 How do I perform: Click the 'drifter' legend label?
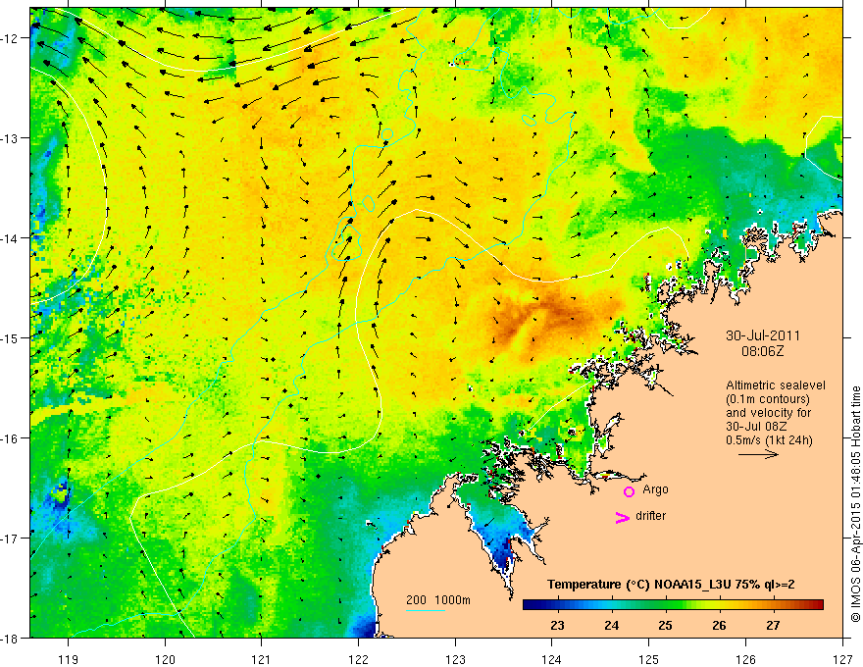(650, 516)
